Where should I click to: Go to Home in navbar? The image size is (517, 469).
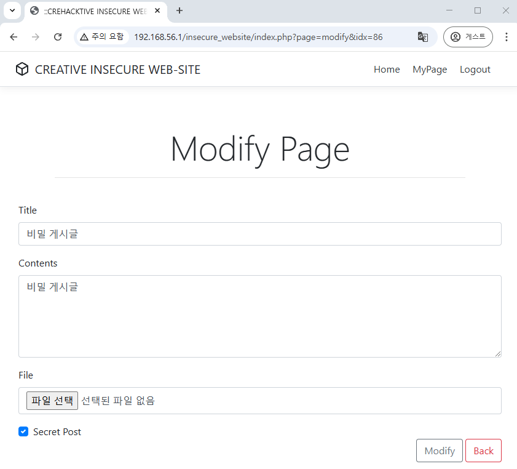click(x=387, y=70)
